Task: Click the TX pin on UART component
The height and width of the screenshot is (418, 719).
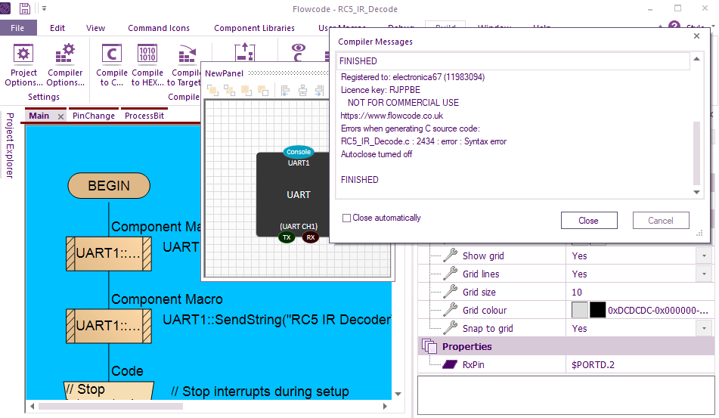Action: (x=287, y=237)
